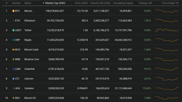182x102 pixels.
Task: View Cardano's 7d price graph
Action: pyautogui.click(x=167, y=88)
